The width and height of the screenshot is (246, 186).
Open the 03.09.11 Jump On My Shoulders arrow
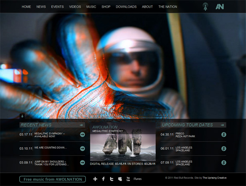pyautogui.click(x=82, y=163)
